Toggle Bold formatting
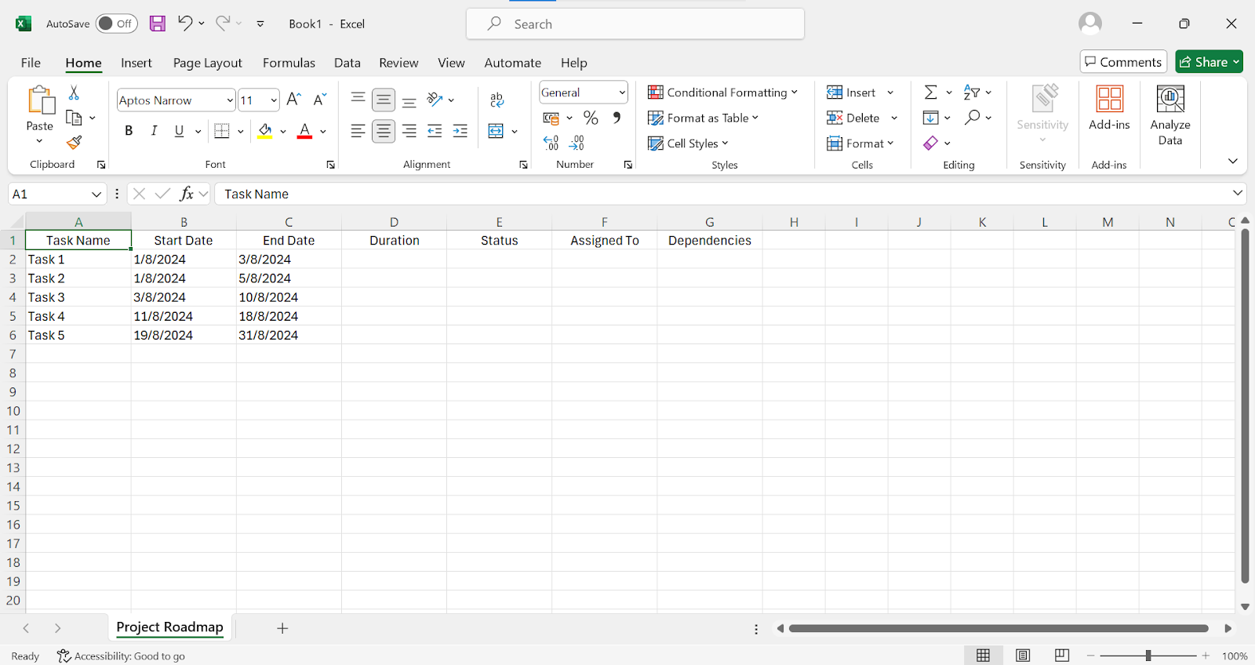This screenshot has height=665, width=1255. pos(129,131)
